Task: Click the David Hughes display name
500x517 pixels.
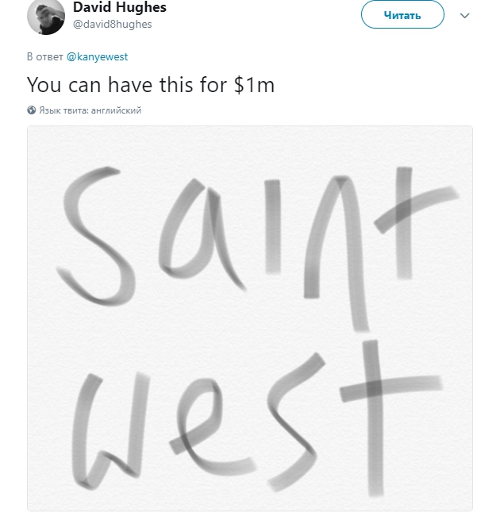Action: (119, 8)
